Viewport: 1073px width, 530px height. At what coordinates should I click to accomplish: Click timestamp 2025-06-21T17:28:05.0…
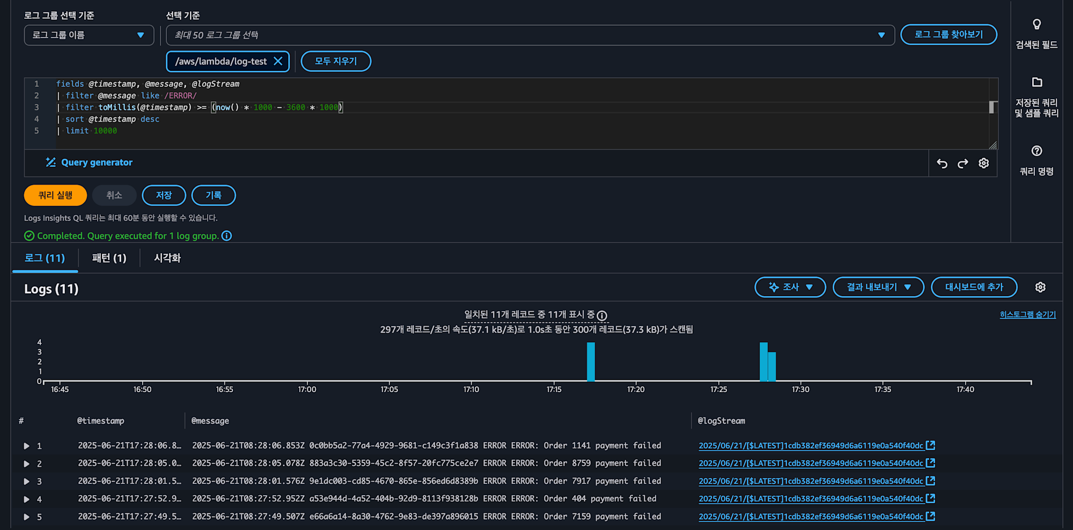tap(130, 463)
